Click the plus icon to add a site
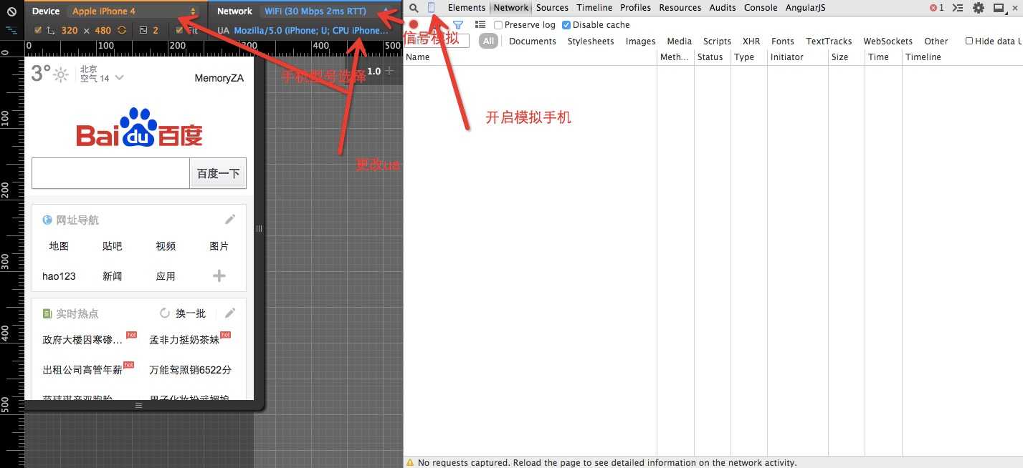The image size is (1023, 468). pos(219,276)
